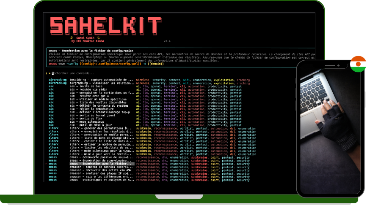
Task: Select 'aix – outil de mise à jour' row
Action: tap(145, 125)
